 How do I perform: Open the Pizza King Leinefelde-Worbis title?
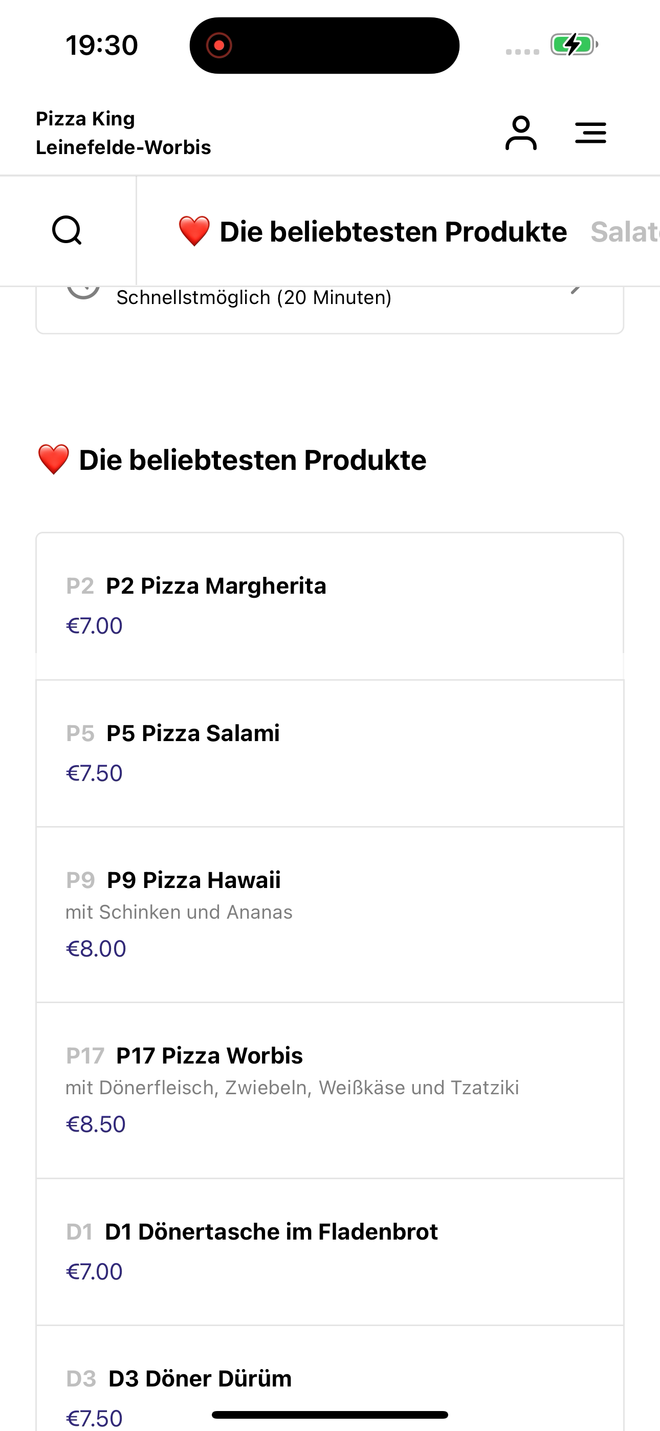click(x=123, y=133)
